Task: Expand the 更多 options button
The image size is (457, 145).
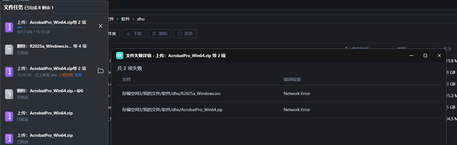Action: 185,34
